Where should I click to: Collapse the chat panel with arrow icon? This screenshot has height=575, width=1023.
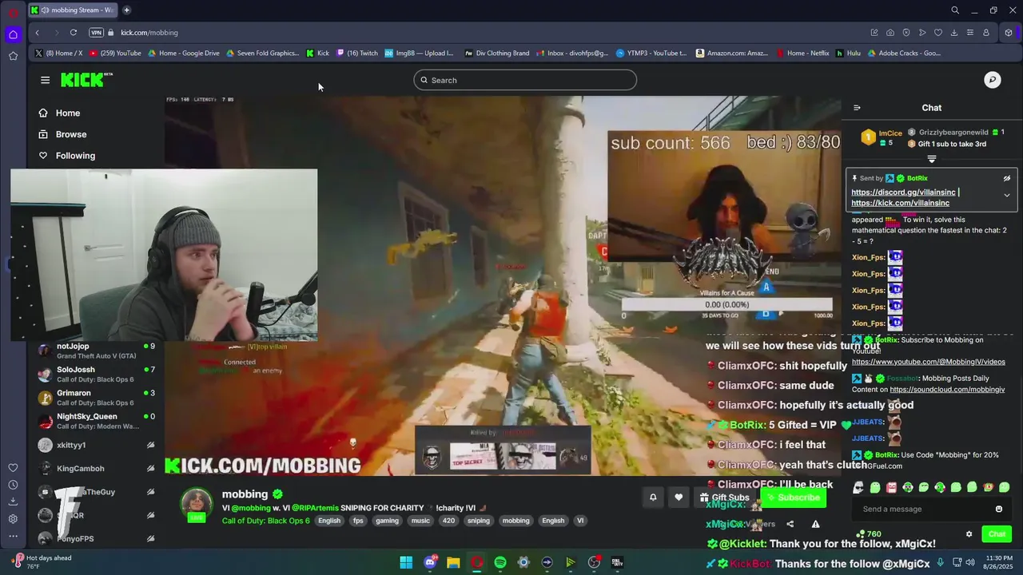point(857,108)
